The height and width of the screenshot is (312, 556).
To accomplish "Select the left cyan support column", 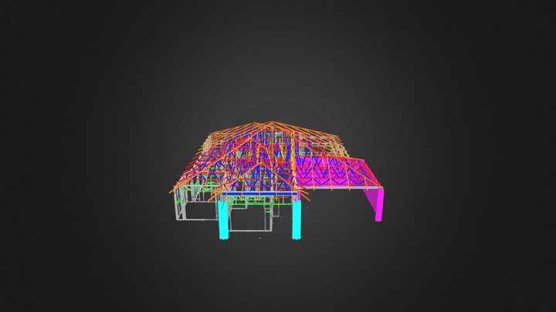I will click(x=223, y=220).
